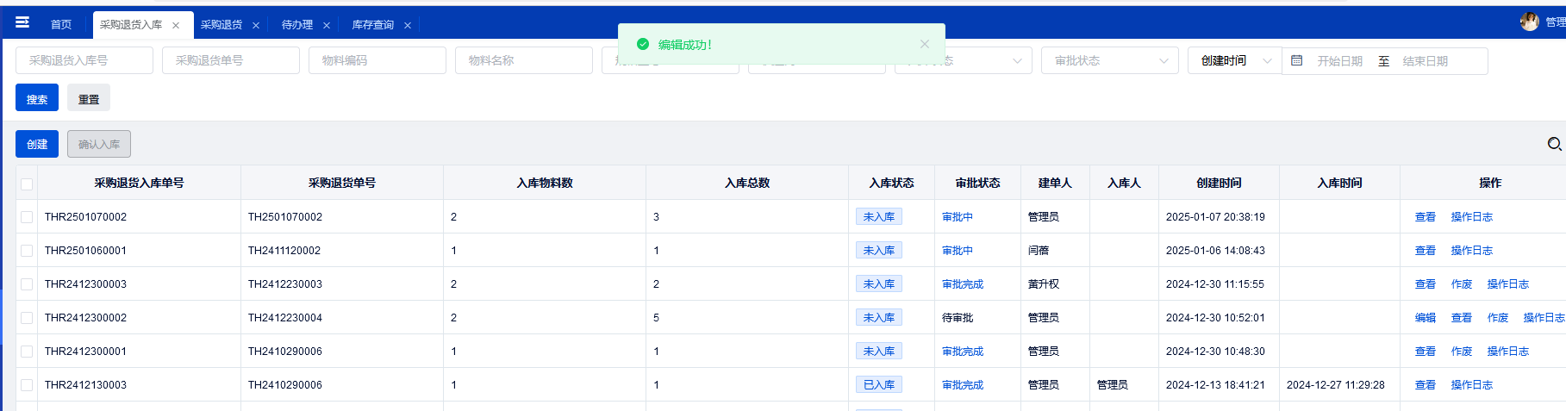This screenshot has width=1566, height=411.
Task: Check the row THR2412300002 checkbox
Action: (27, 318)
